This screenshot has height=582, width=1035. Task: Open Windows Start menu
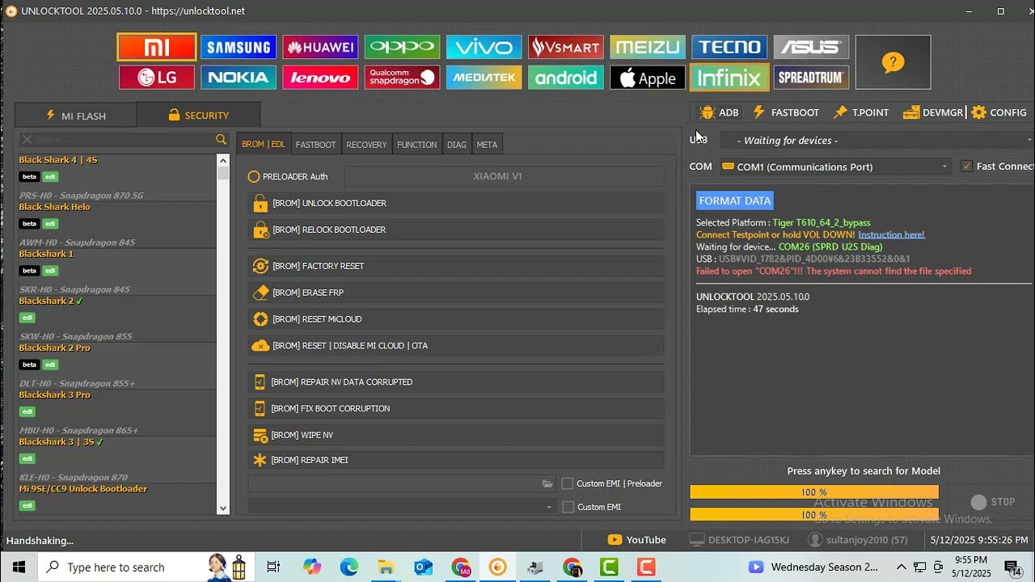point(19,567)
